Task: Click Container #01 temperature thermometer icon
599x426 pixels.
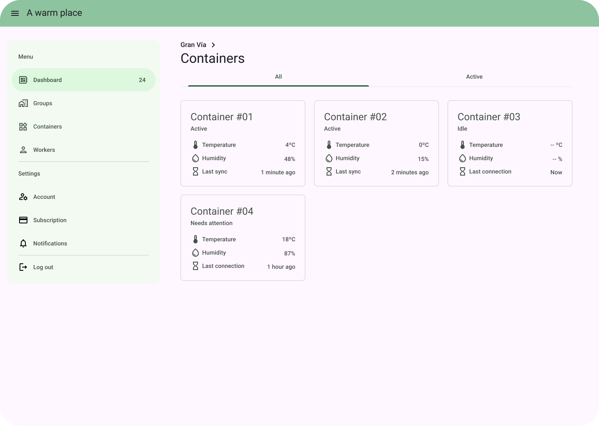Action: coord(196,145)
